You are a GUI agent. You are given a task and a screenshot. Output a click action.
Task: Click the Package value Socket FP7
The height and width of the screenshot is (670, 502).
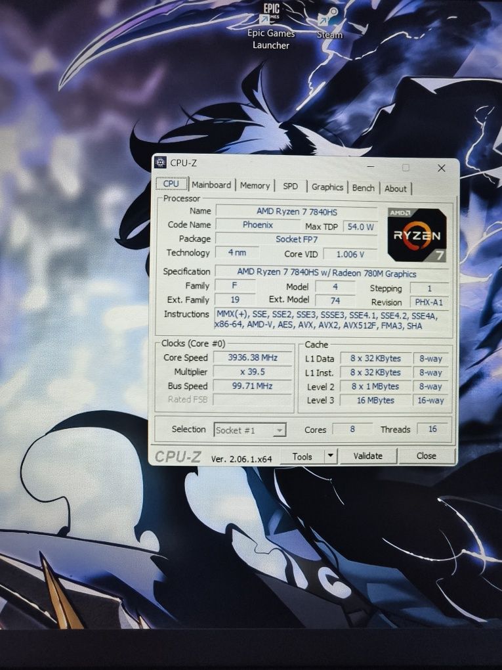click(297, 239)
